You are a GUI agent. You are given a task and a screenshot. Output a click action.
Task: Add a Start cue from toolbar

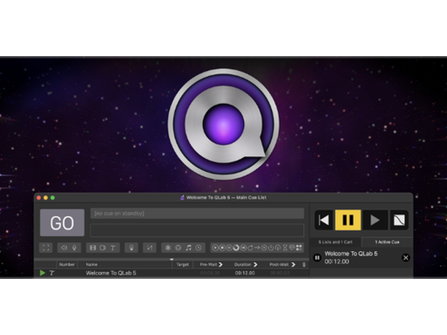216,247
